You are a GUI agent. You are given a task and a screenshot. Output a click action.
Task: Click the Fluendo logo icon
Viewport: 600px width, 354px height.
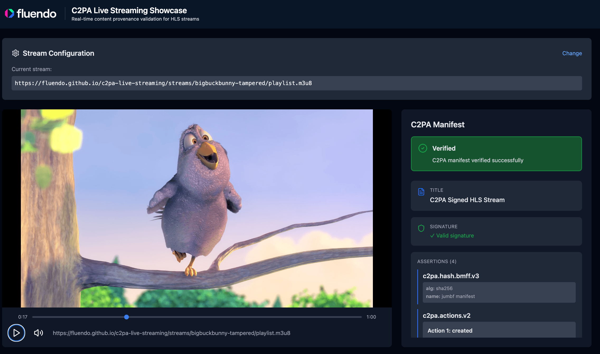[x=10, y=13]
